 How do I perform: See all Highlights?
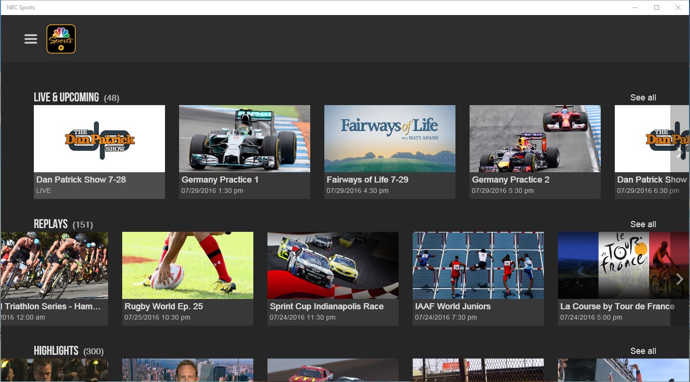tap(643, 351)
